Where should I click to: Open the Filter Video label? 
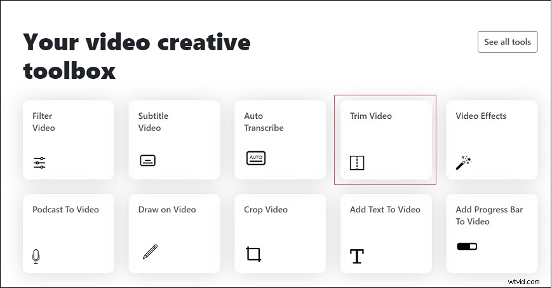44,121
